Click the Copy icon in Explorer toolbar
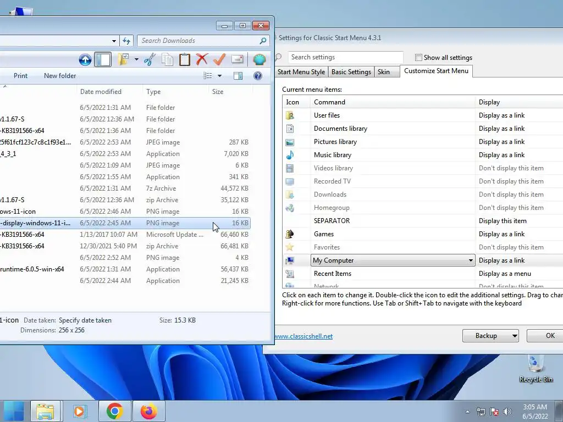Screen dimensions: 563x422 (167, 59)
